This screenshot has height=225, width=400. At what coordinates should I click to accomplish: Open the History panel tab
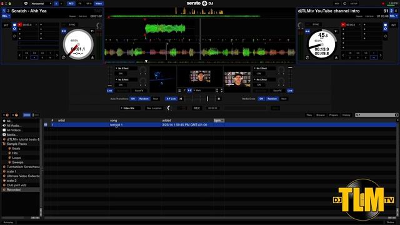click(x=346, y=115)
